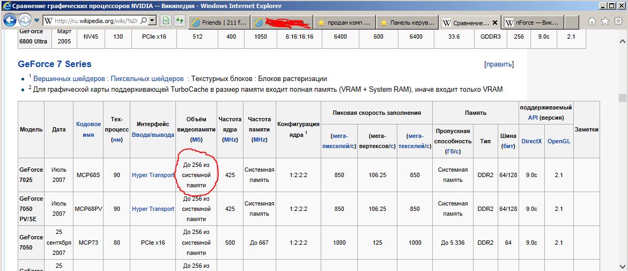Open the MHz link under Частота ядра
628x271 pixels.
(x=230, y=140)
